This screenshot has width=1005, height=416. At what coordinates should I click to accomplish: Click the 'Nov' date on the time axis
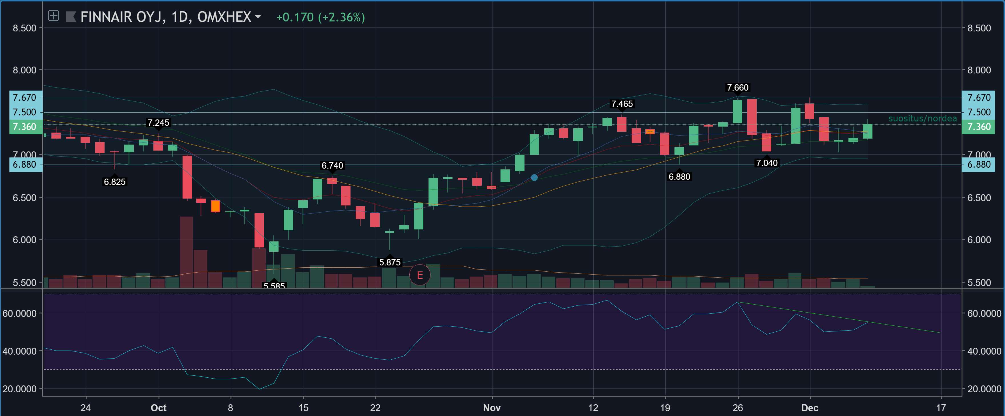click(x=492, y=408)
